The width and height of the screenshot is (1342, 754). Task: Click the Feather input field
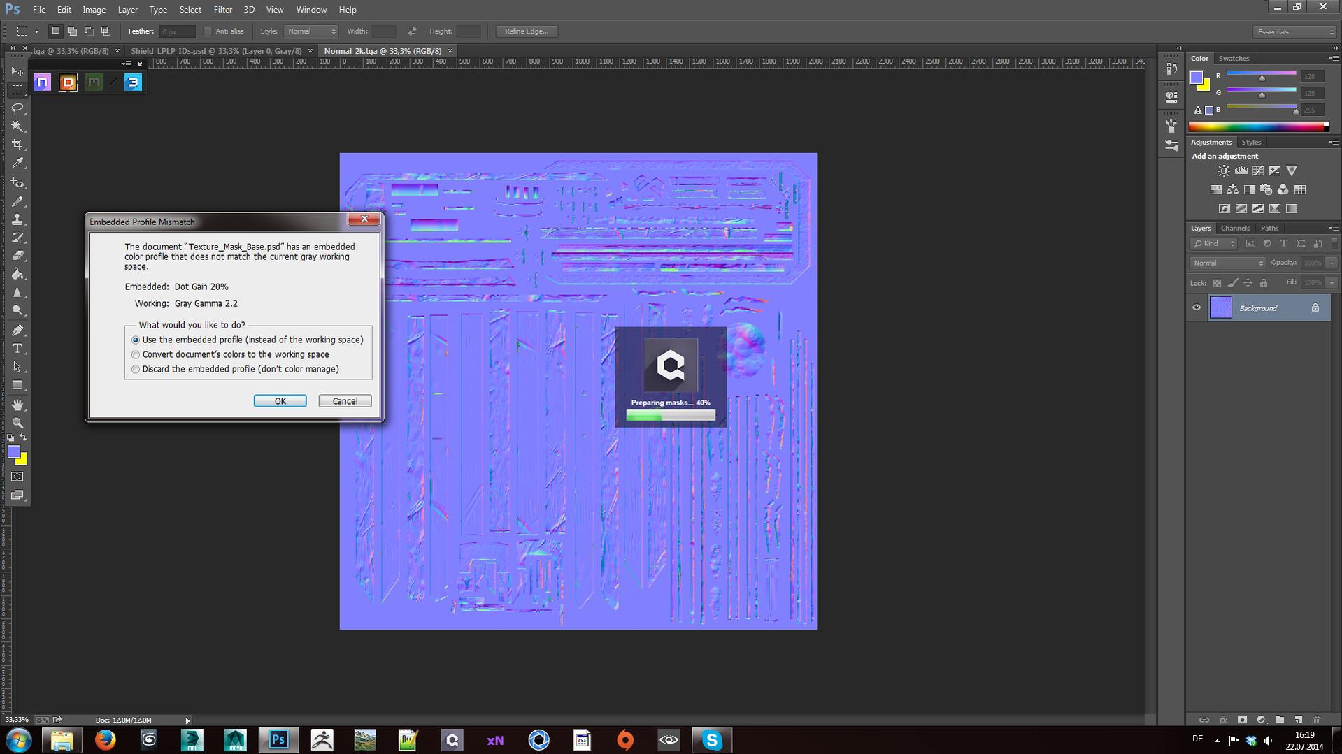pyautogui.click(x=176, y=31)
